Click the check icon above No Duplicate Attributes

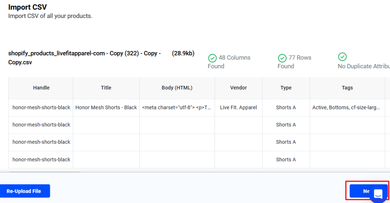(342, 57)
